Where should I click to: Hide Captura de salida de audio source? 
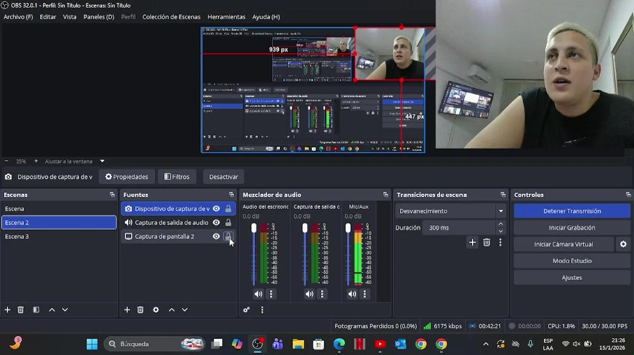pos(216,222)
